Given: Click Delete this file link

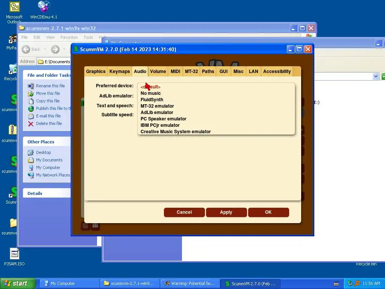Looking at the screenshot, I should (49, 123).
